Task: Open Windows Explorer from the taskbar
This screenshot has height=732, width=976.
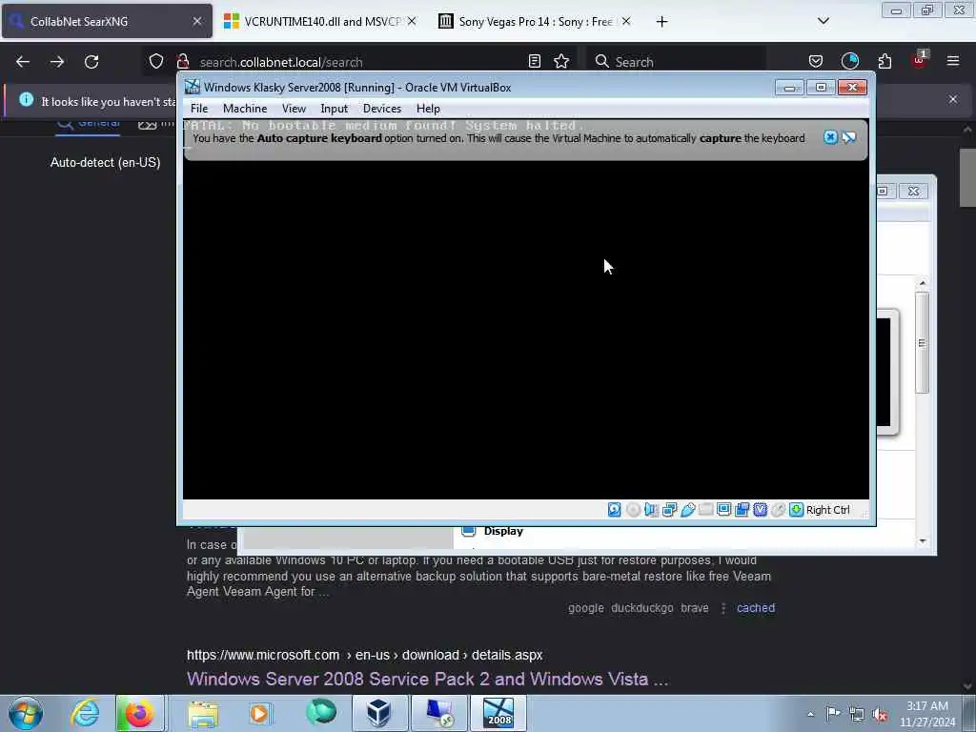Action: pos(203,713)
